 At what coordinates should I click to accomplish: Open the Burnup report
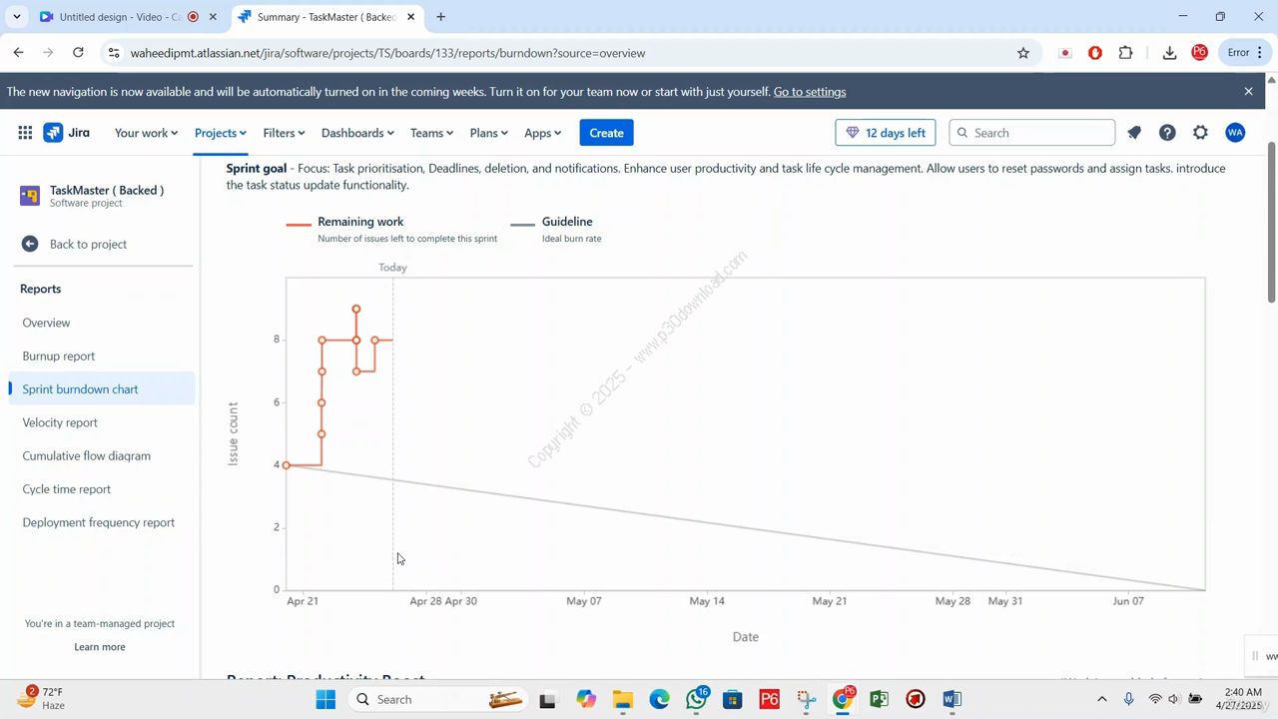pos(59,356)
